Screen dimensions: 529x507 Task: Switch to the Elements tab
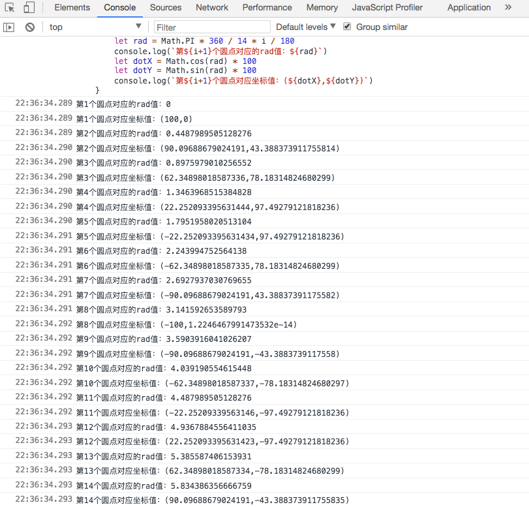click(x=72, y=7)
